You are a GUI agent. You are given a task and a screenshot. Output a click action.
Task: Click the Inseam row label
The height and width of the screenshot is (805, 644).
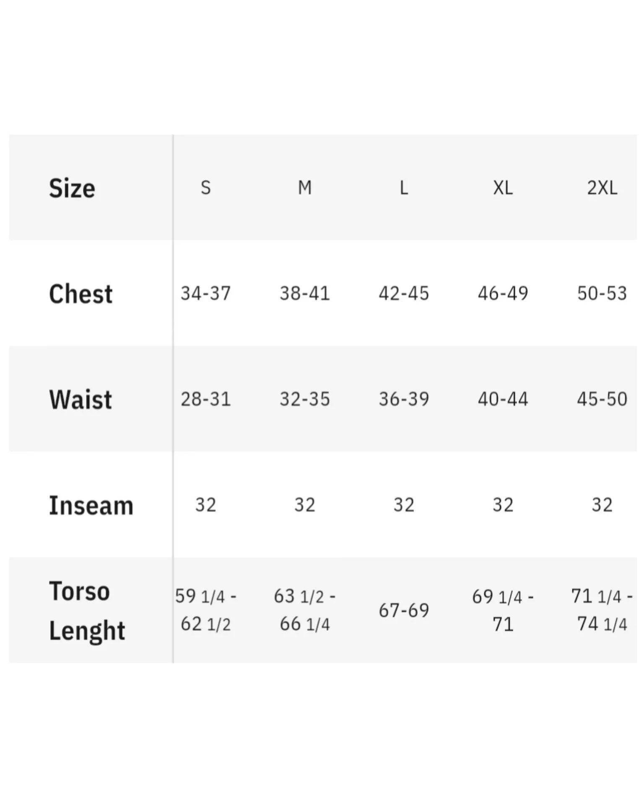point(91,505)
